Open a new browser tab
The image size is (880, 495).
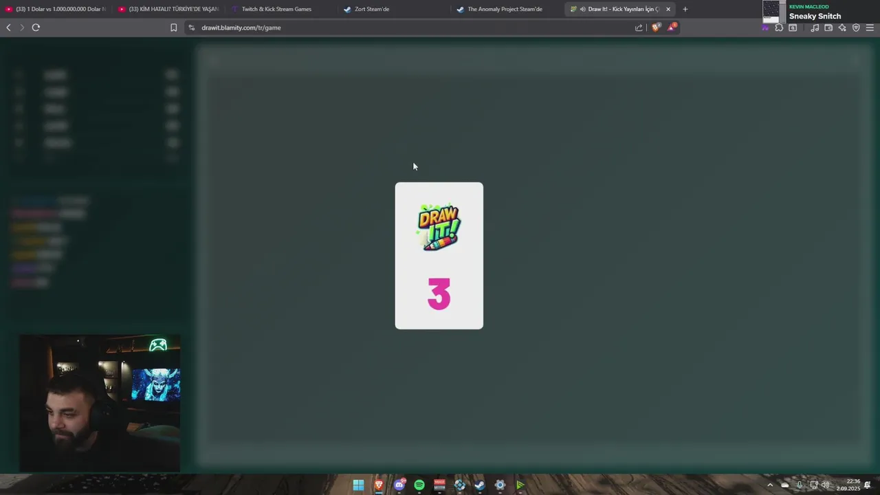tap(685, 9)
